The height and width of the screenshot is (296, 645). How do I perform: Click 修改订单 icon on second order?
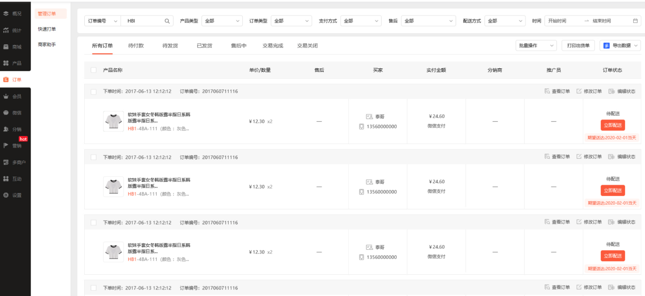click(579, 157)
